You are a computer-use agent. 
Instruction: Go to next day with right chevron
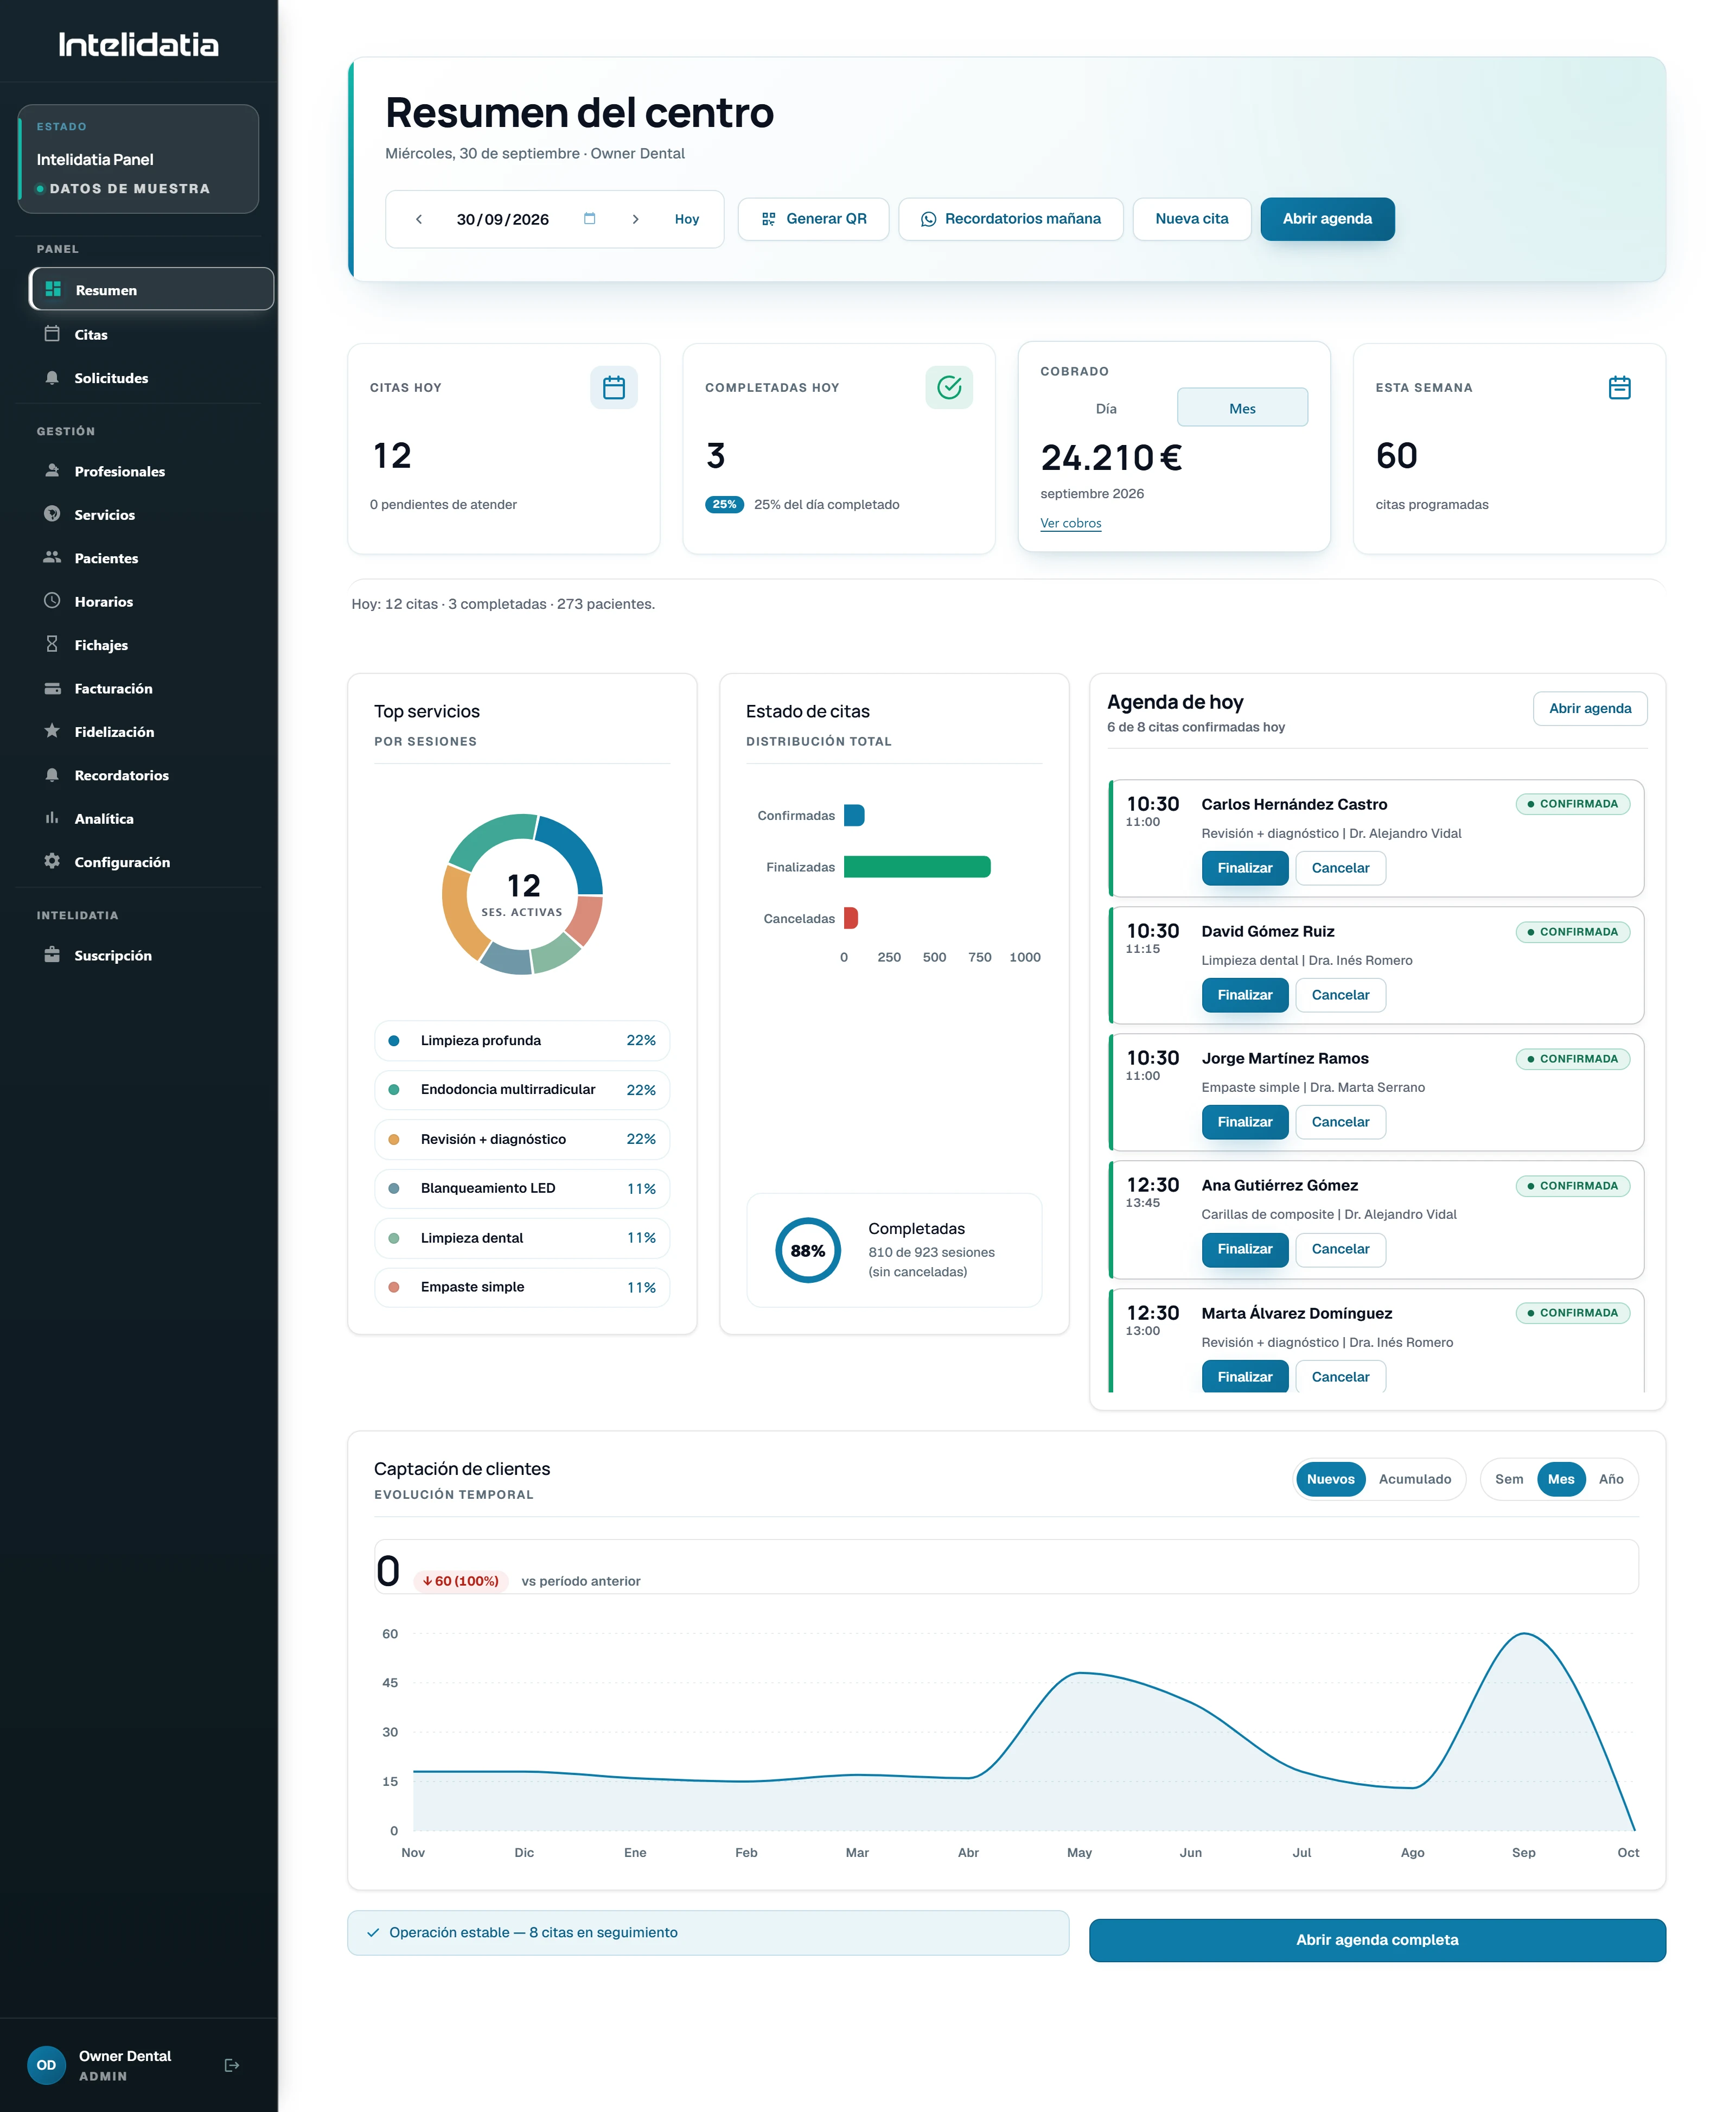click(635, 219)
